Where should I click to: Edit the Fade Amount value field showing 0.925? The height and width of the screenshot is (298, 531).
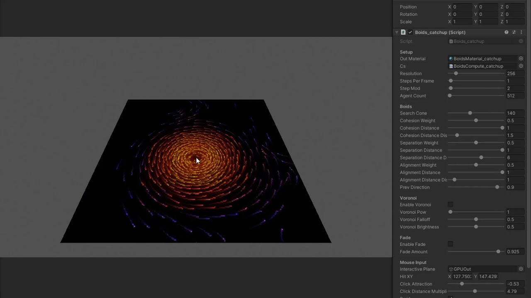pyautogui.click(x=516, y=252)
